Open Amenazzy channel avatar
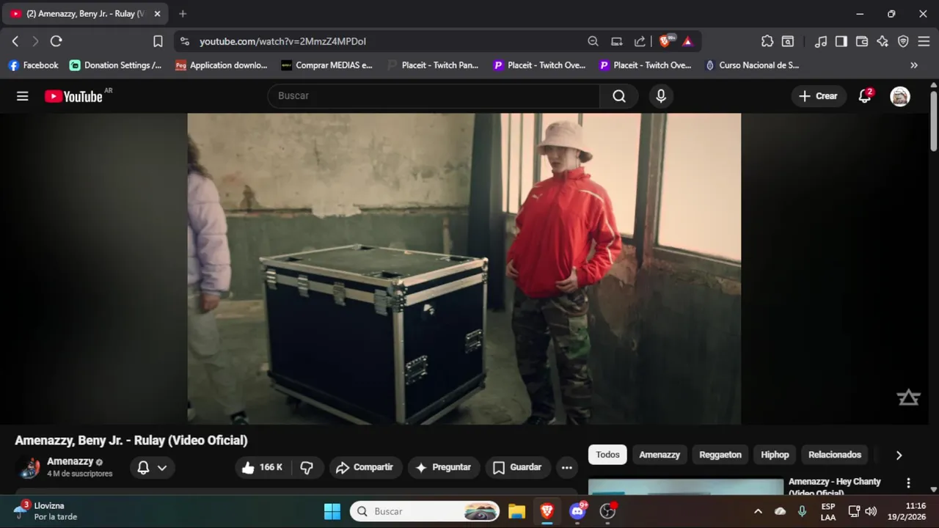Screen dimensions: 939x528 pos(28,467)
